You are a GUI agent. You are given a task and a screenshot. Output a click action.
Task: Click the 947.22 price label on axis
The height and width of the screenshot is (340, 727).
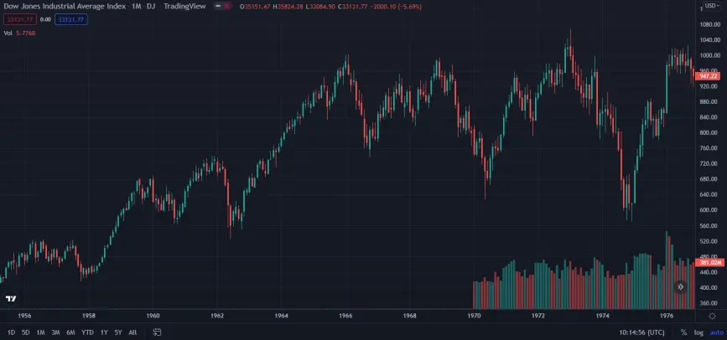tap(708, 76)
